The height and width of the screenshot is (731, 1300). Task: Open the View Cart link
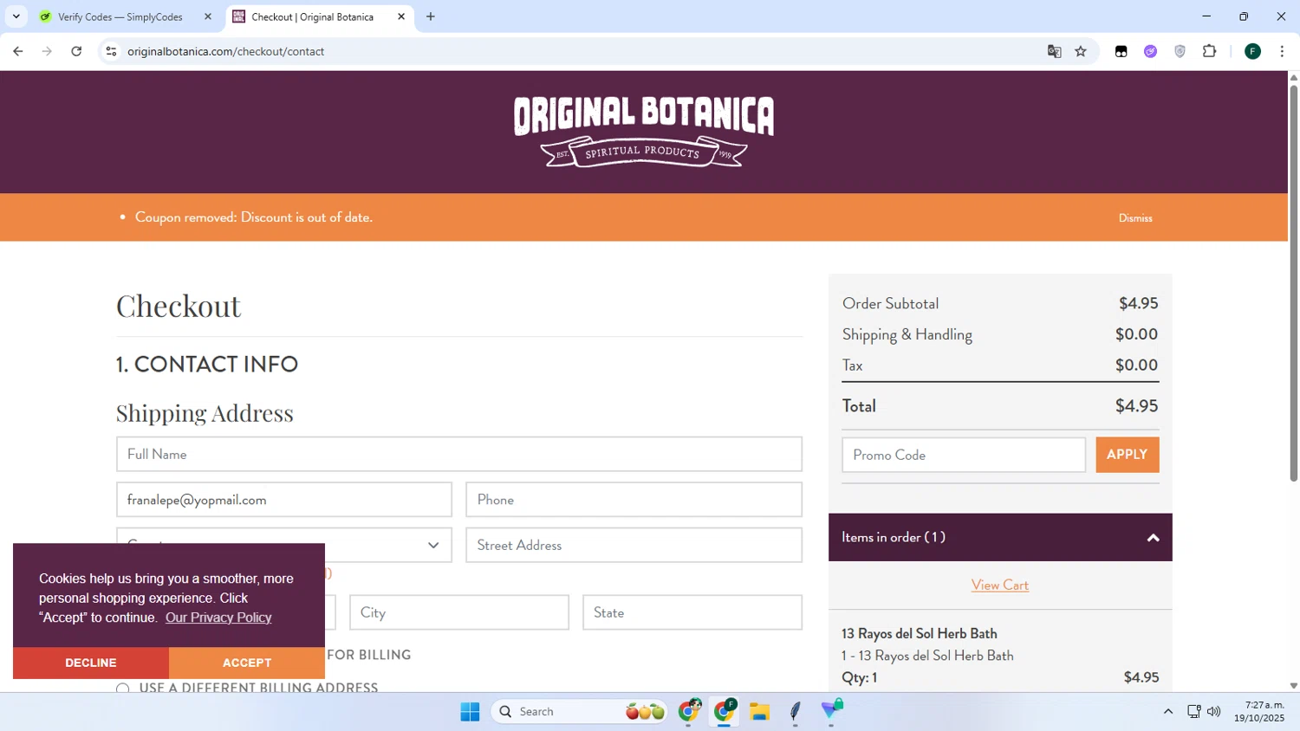tap(1000, 585)
